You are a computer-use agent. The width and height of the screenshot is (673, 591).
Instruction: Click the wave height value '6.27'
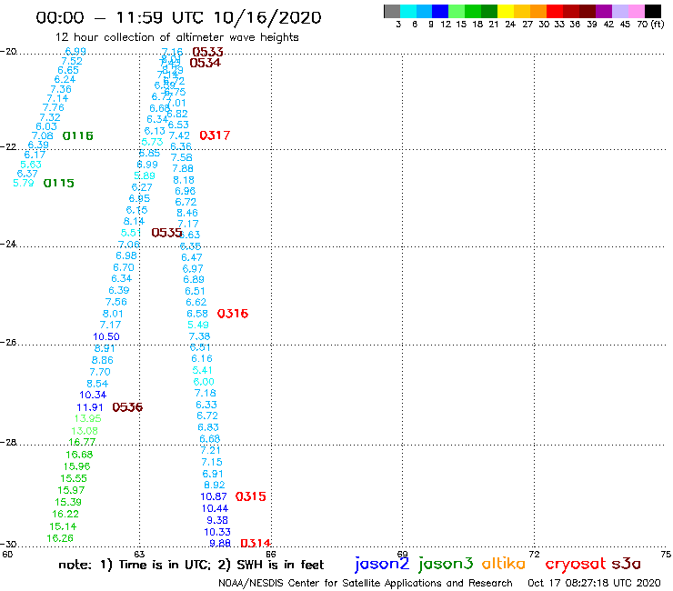[142, 187]
